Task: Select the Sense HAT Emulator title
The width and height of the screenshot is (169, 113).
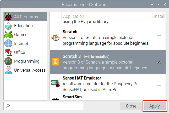Action: (x=82, y=78)
